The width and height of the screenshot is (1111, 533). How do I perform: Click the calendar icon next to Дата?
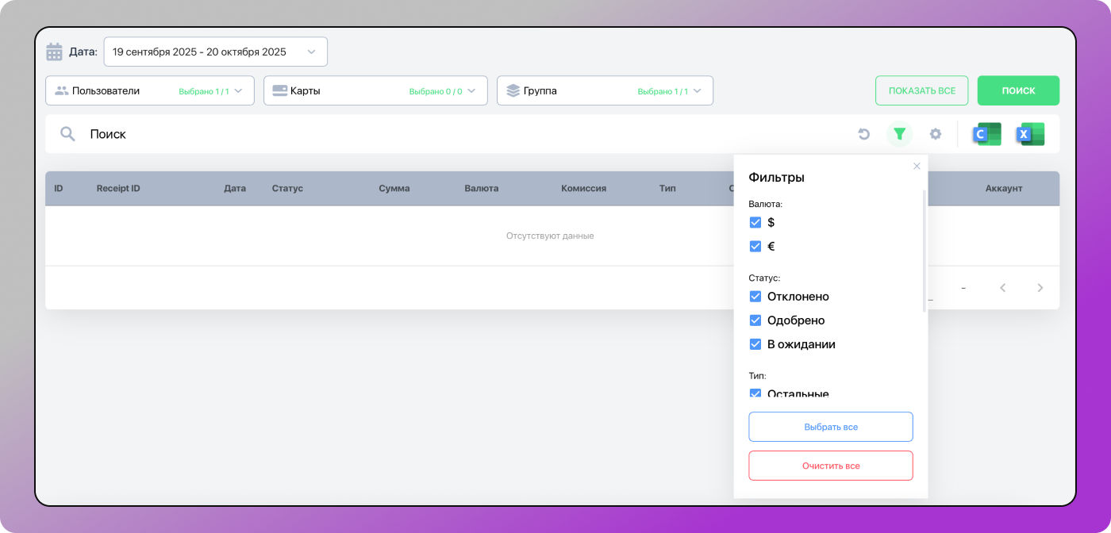(x=54, y=52)
